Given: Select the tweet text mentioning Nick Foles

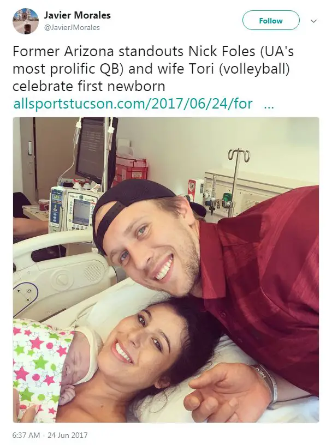Looking at the screenshot, I should coord(153,69).
